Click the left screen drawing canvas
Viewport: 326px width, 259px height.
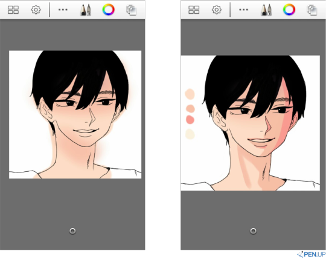pyautogui.click(x=75, y=114)
